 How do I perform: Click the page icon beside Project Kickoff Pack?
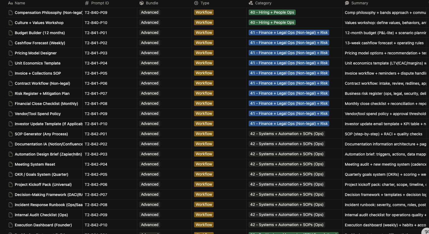[11, 185]
